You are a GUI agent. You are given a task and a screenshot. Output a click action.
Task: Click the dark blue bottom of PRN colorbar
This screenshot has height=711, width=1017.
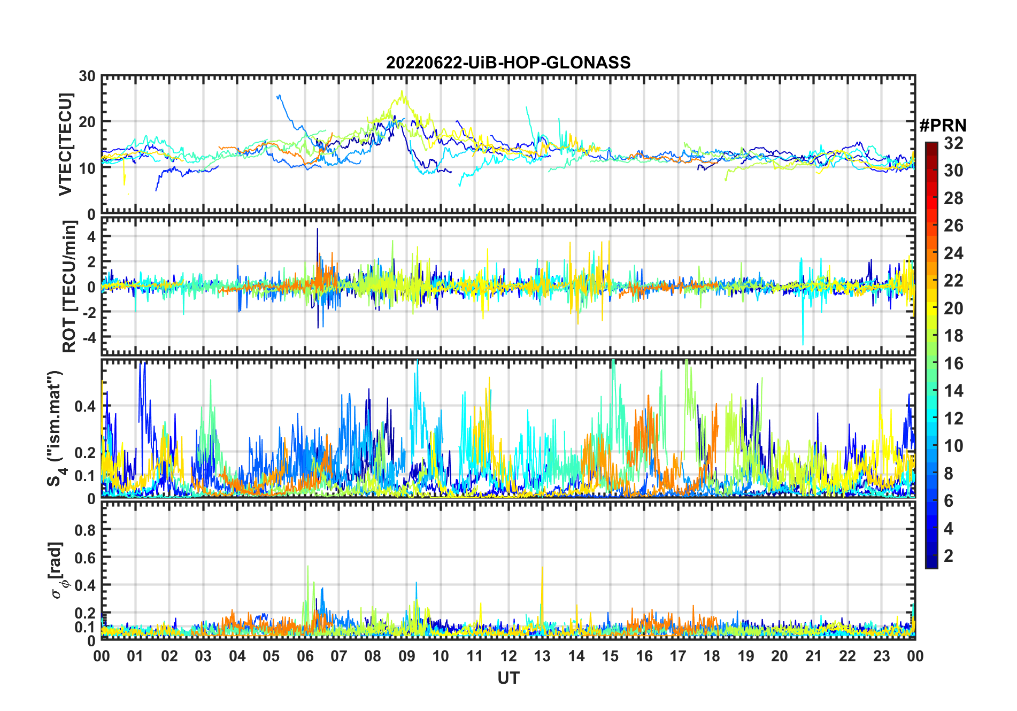(x=931, y=561)
